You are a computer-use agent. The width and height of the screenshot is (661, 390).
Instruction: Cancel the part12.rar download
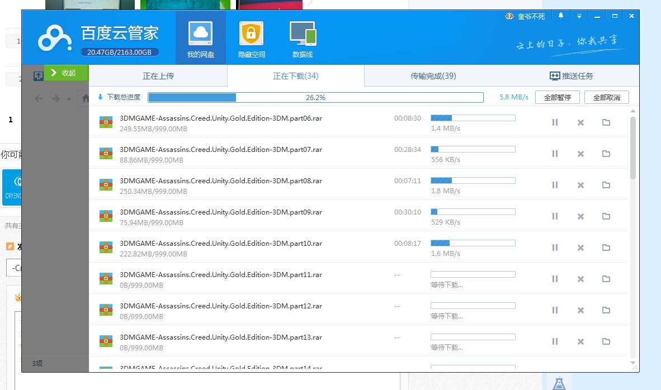580,310
